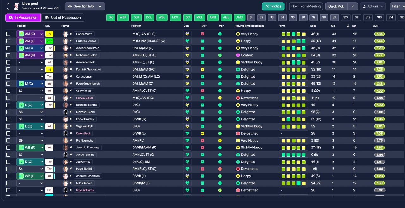Open Jeremie Frimpong's WB (R) picked dropdown
The image size is (405, 208).
(30, 148)
